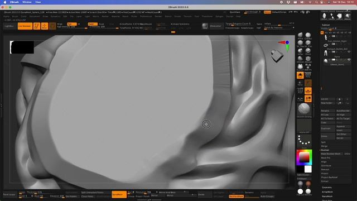Click the Sk_Clay brush icon
The height and width of the screenshot is (201, 357).
click(x=308, y=43)
